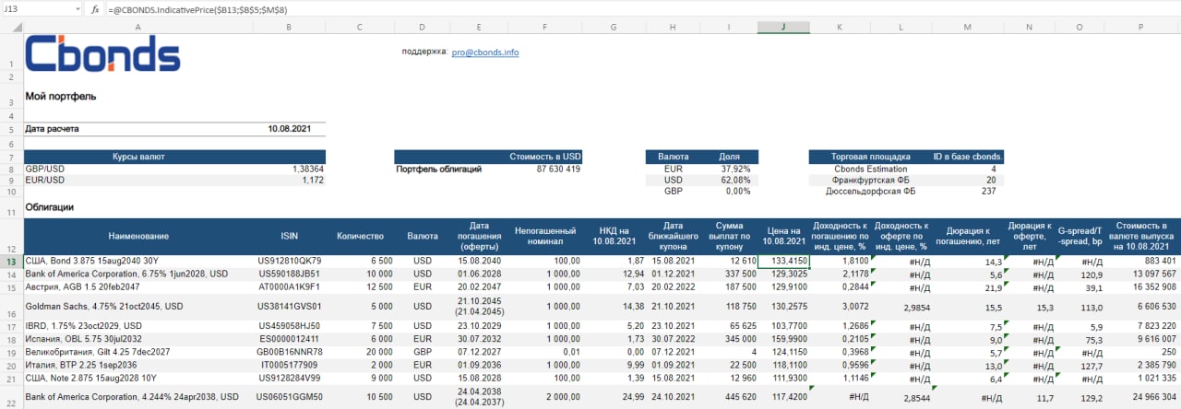Click ISIN cell US912810QK79
This screenshot has height=409, width=1181.
pos(289,262)
